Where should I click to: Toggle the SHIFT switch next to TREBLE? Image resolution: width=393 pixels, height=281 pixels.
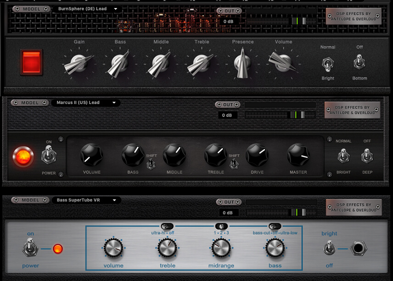[234, 164]
